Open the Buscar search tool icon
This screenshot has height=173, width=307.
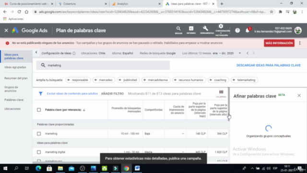tap(178, 30)
